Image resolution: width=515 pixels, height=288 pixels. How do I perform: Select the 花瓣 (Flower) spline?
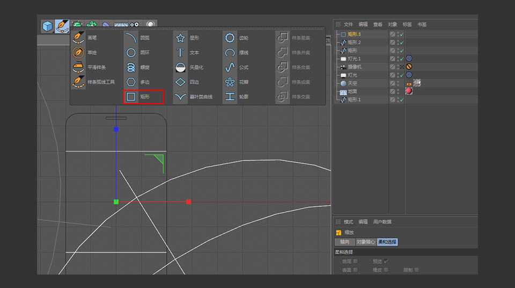tap(230, 82)
